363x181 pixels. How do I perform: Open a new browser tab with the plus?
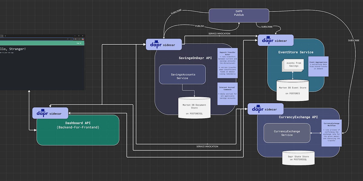point(5,36)
